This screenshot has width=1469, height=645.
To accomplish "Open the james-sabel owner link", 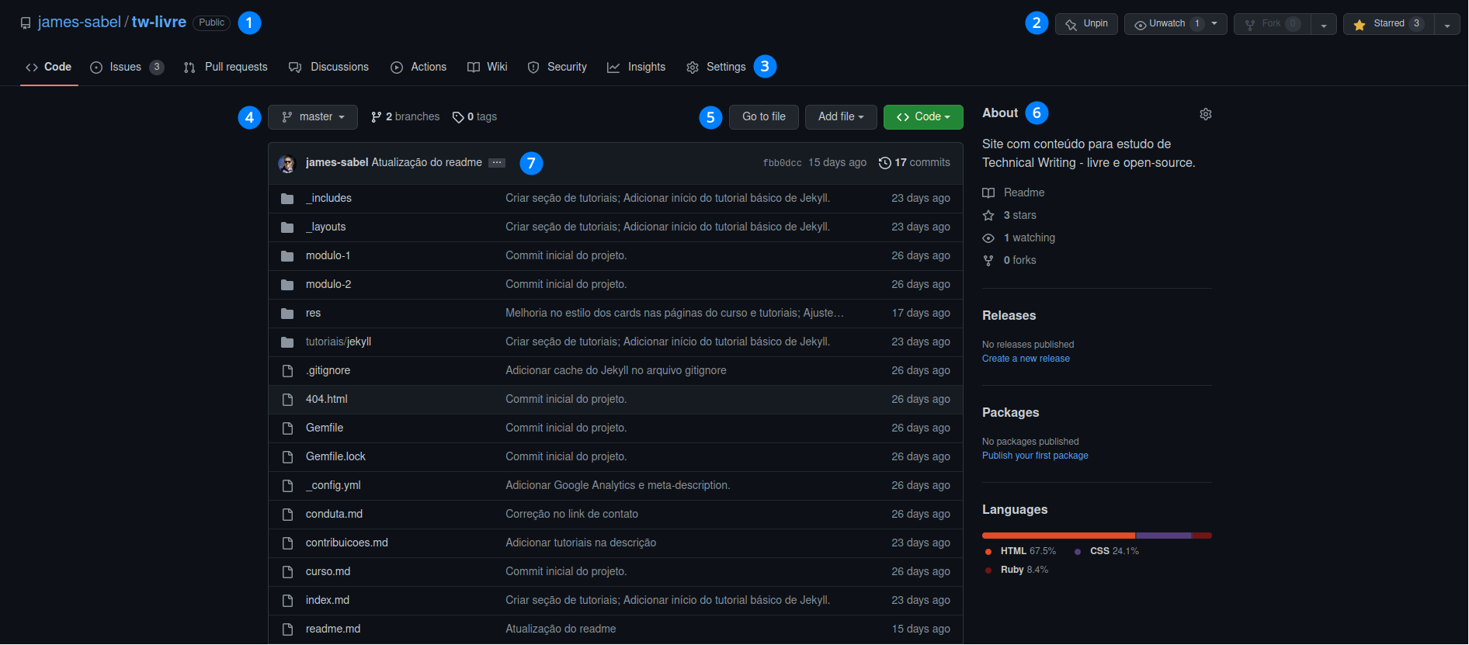I will 79,23.
